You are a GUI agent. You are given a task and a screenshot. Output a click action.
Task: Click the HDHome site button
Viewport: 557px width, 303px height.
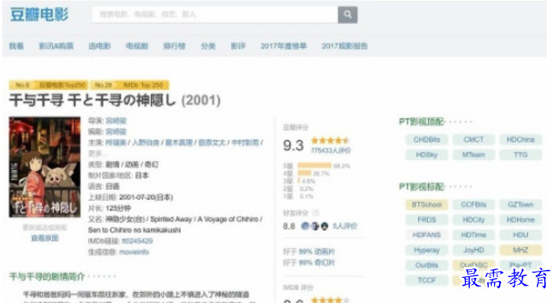point(520,220)
